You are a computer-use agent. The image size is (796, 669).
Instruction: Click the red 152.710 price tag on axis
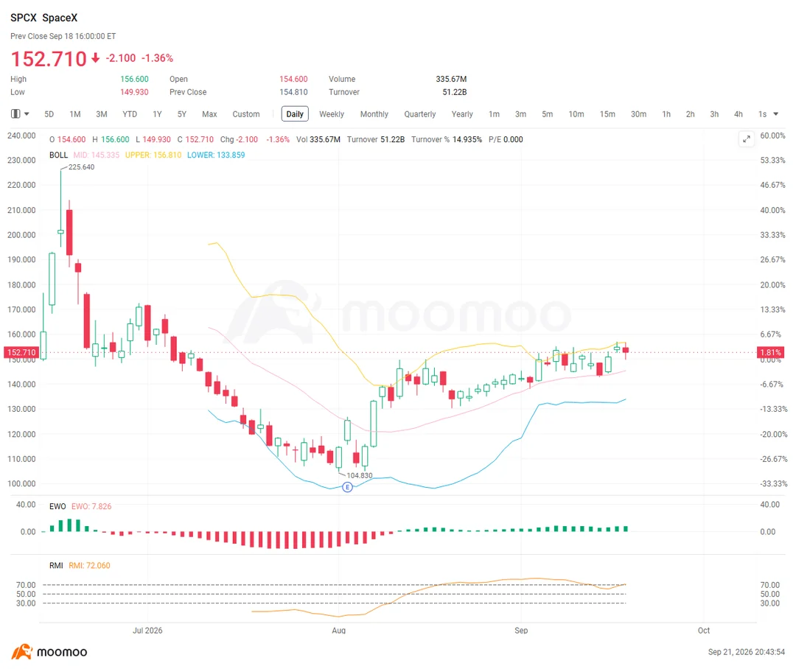[21, 352]
